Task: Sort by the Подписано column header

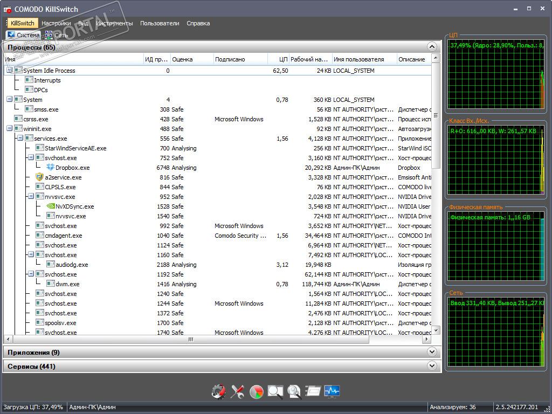Action: (x=240, y=59)
